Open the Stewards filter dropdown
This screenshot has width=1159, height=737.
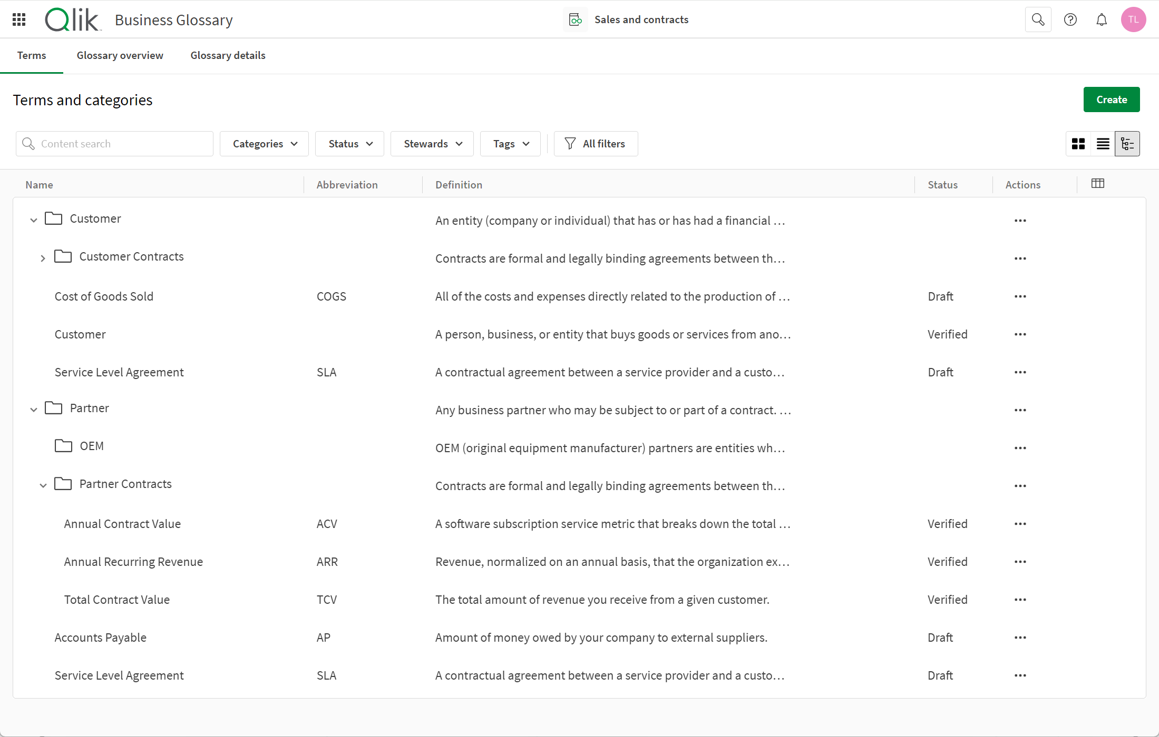432,144
